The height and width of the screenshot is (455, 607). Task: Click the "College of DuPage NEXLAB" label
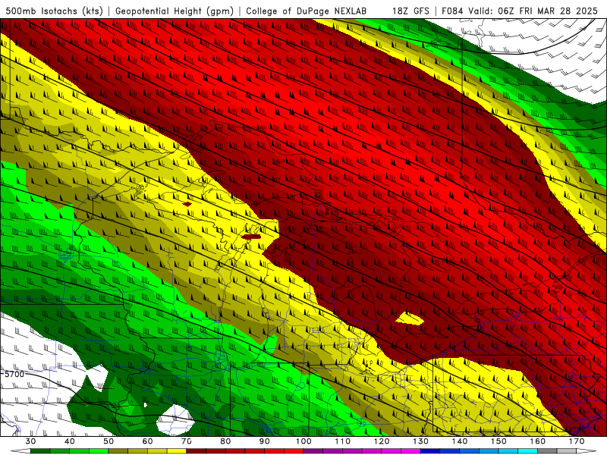pos(307,11)
